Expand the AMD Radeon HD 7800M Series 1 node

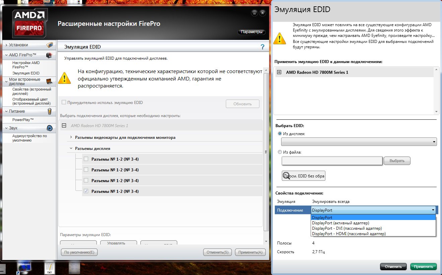279,72
